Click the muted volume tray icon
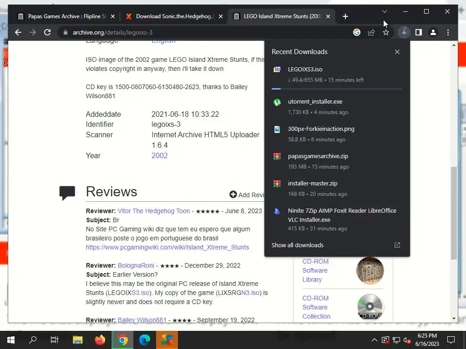This screenshot has width=466, height=349. click(x=407, y=340)
